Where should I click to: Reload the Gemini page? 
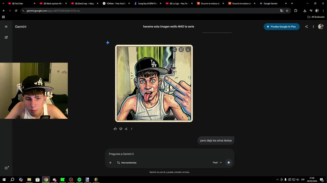pyautogui.click(x=16, y=11)
